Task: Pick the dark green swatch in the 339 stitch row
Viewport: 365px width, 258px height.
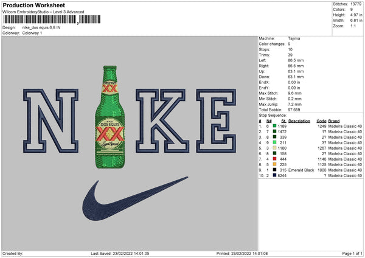Action: (x=274, y=137)
